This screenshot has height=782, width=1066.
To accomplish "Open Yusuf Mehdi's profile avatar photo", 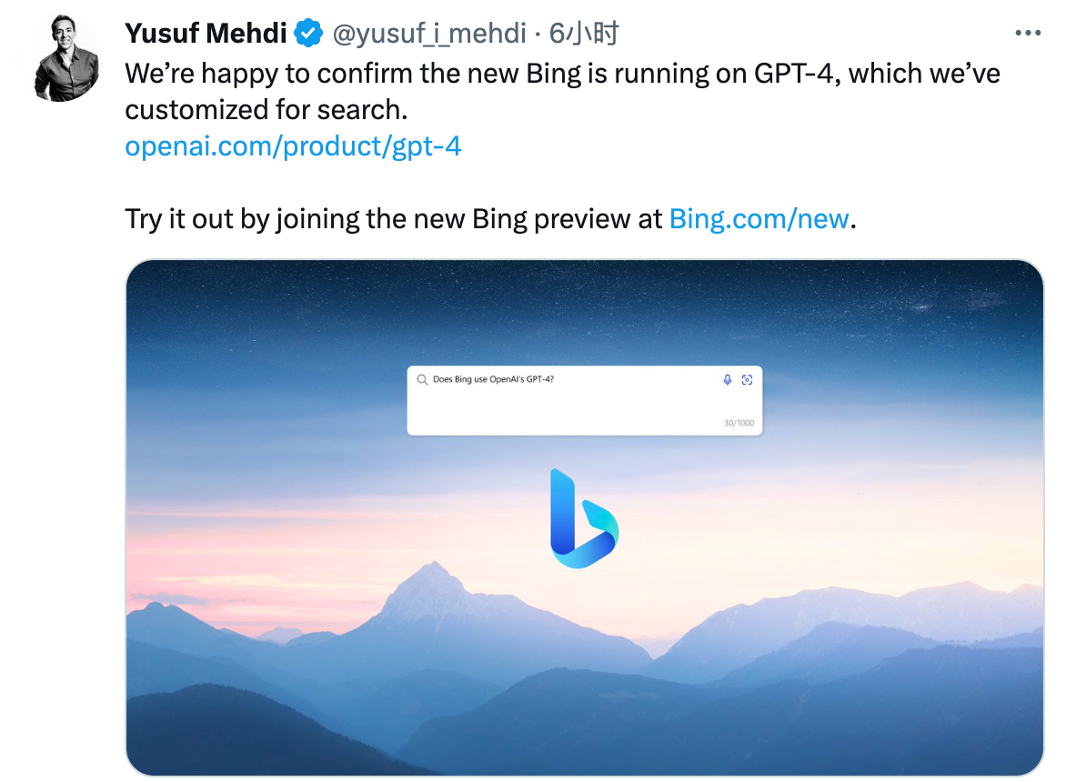I will [66, 57].
